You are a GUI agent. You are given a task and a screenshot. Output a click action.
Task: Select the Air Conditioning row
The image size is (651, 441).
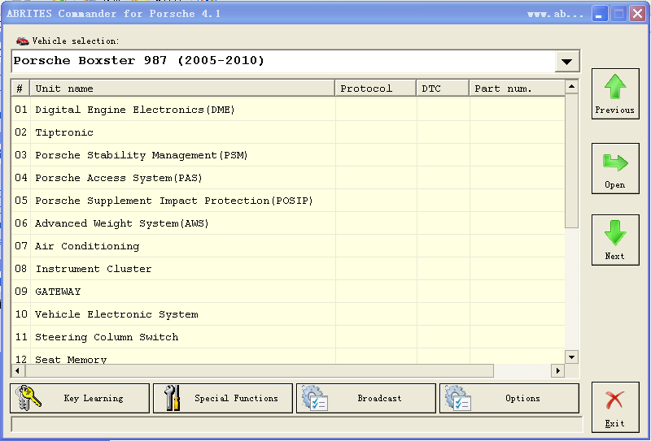coord(288,246)
